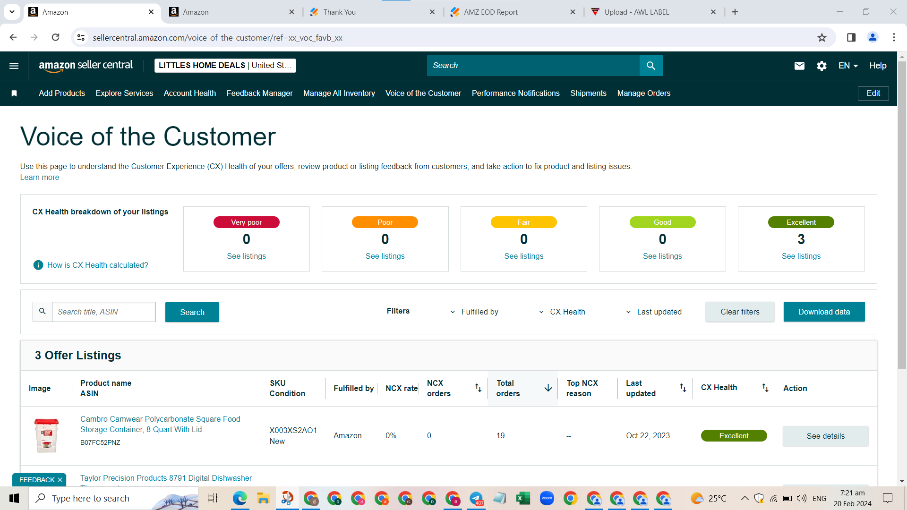Click the browser address bar URL
Viewport: 907px width, 510px height.
[x=217, y=37]
